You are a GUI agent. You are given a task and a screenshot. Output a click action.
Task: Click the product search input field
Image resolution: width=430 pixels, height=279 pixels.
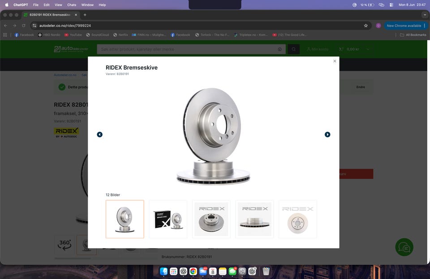click(x=188, y=49)
